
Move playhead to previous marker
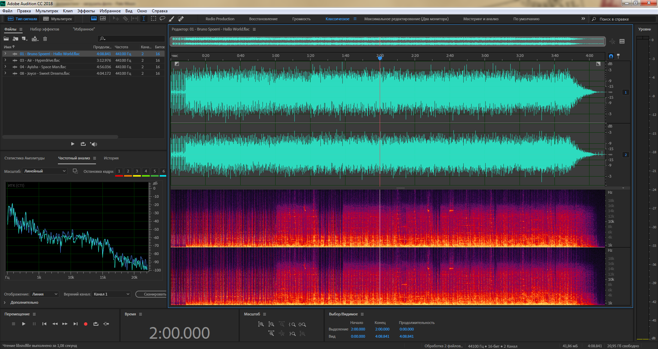tap(44, 324)
